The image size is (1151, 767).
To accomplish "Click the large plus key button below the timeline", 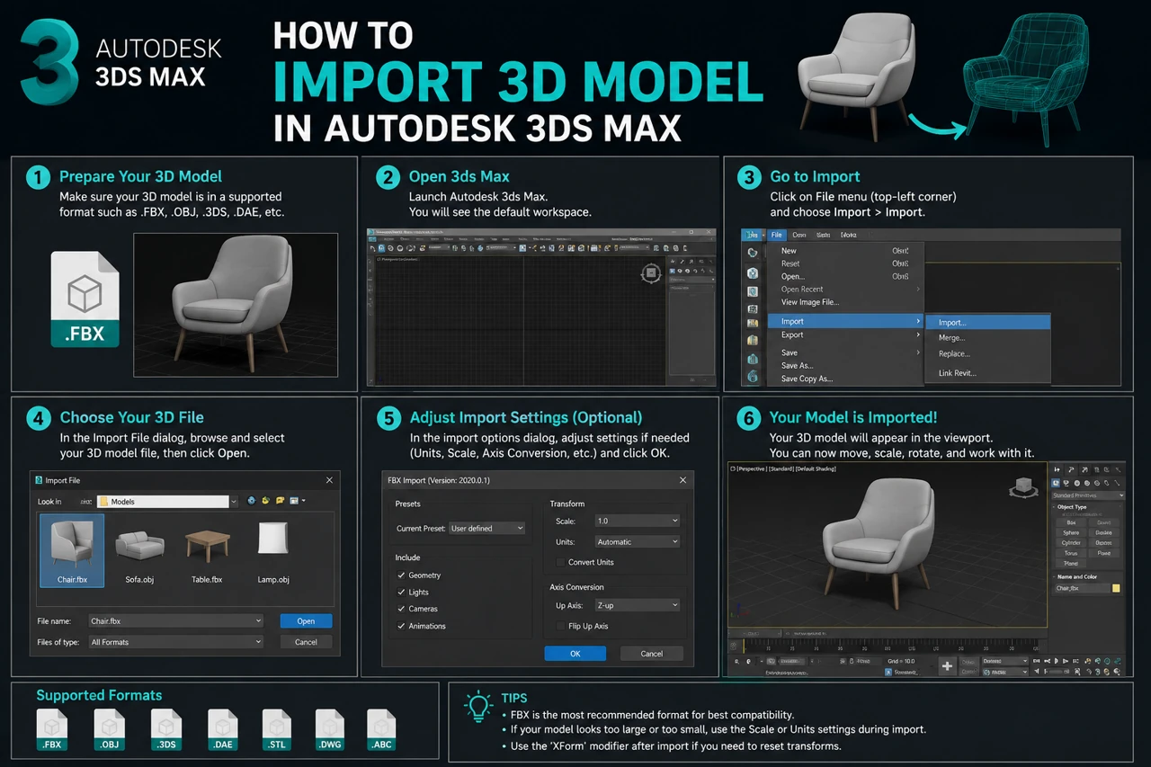I will [946, 666].
